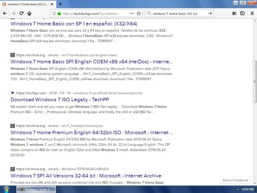Click the scroll-down arrow of the page scrollbar
257x193 pixels.
click(x=255, y=183)
